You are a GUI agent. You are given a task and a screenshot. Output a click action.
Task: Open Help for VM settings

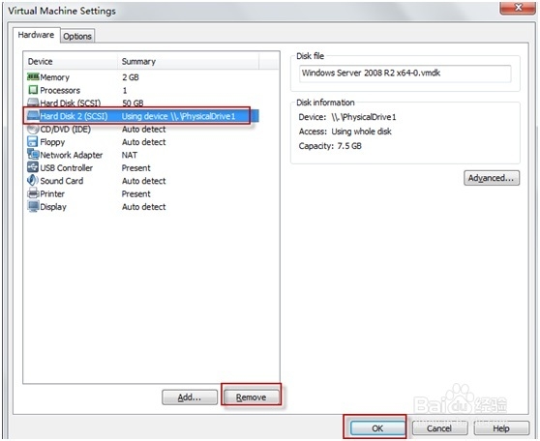pyautogui.click(x=501, y=427)
